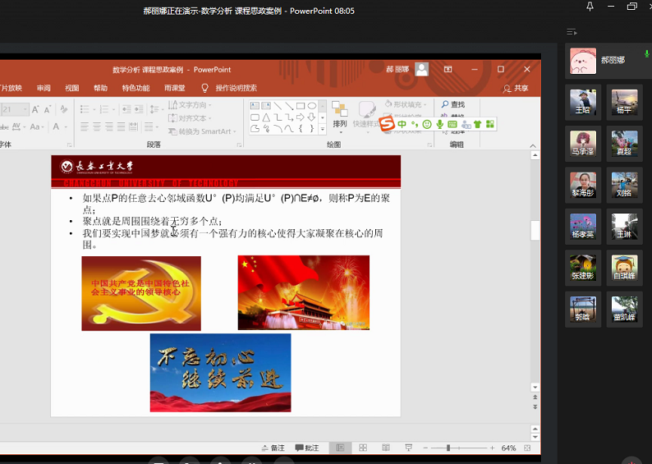Click the 共享 share button
Image resolution: width=652 pixels, height=464 pixels.
pyautogui.click(x=516, y=88)
